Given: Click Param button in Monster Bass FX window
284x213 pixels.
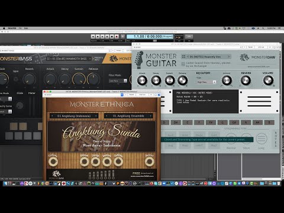Looking at the screenshot, I should pyautogui.click(x=118, y=50).
